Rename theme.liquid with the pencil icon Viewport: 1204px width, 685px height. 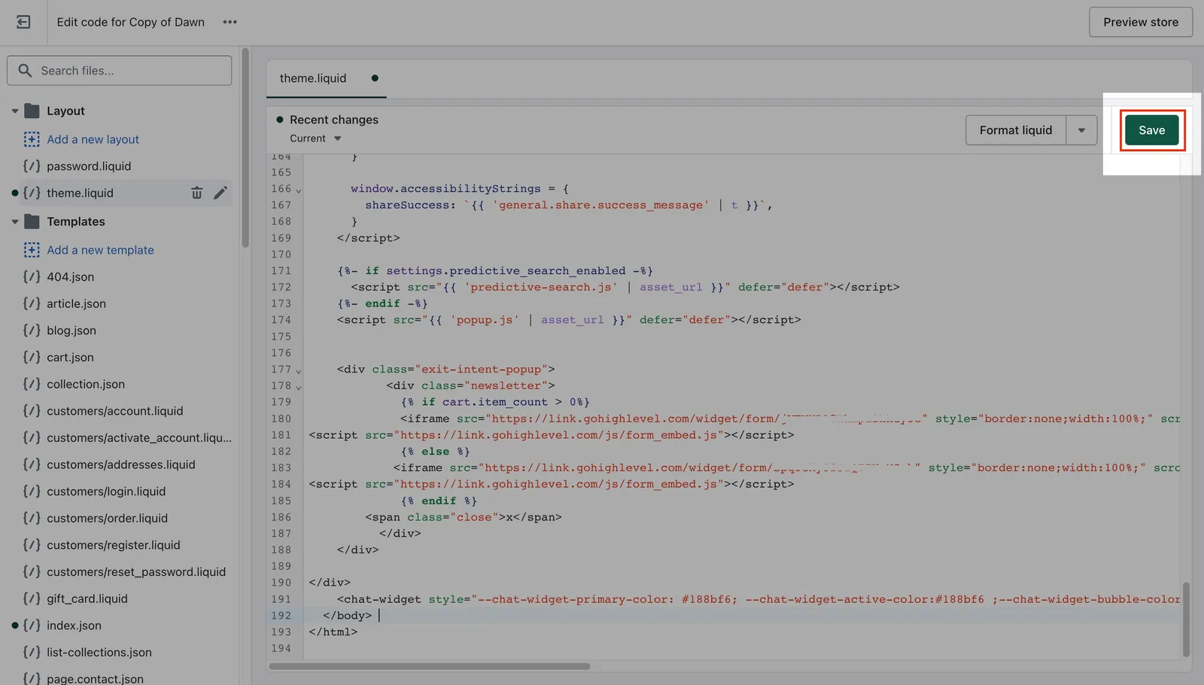pos(220,193)
